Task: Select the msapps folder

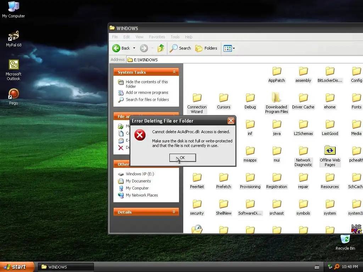Action: pyautogui.click(x=250, y=154)
